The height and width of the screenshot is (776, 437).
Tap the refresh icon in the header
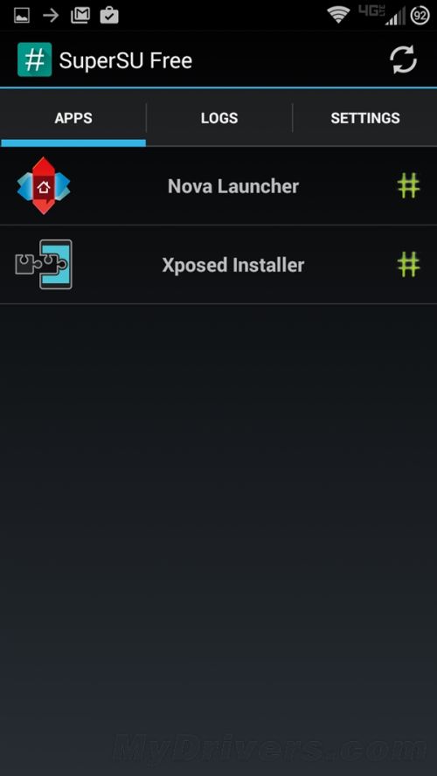coord(403,60)
